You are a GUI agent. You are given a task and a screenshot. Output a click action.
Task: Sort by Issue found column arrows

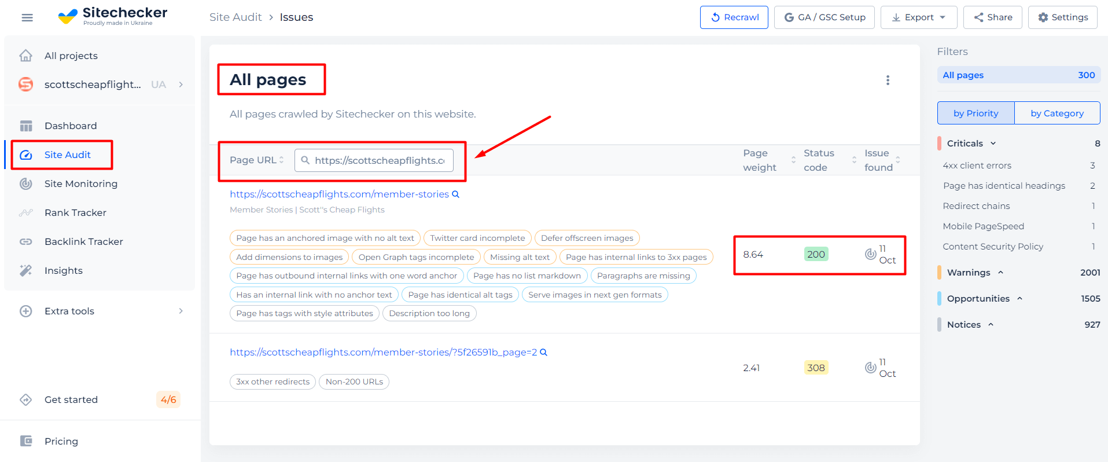(897, 160)
